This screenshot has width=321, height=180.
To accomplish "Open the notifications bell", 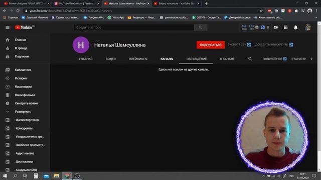I will tap(295, 27).
